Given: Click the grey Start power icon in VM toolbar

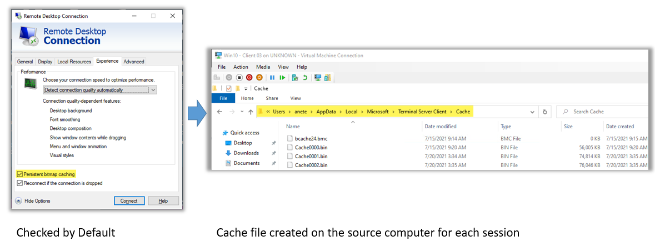Looking at the screenshot, I should pyautogui.click(x=229, y=77).
